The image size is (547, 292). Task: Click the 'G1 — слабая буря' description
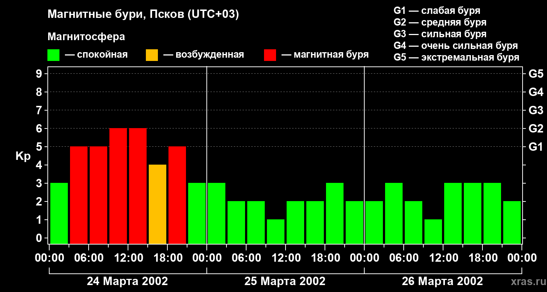coord(437,11)
